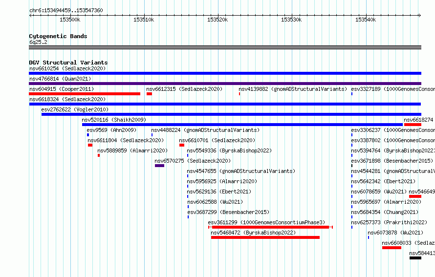Viewport: 435px width, 277px height.
Task: Click nsv5889859 (Almarri2020) label
Action: [x=132, y=150]
